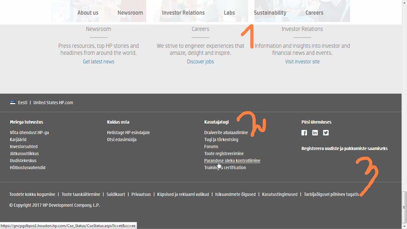The height and width of the screenshot is (229, 407).
Task: Click the Newsroom card heading
Action: click(98, 29)
